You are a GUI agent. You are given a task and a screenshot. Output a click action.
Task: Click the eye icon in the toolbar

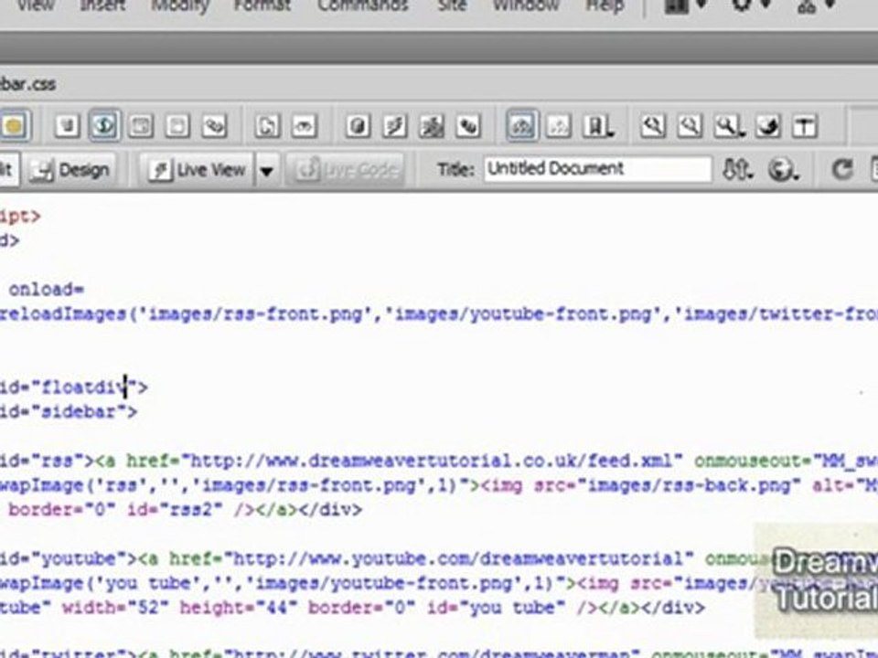304,126
